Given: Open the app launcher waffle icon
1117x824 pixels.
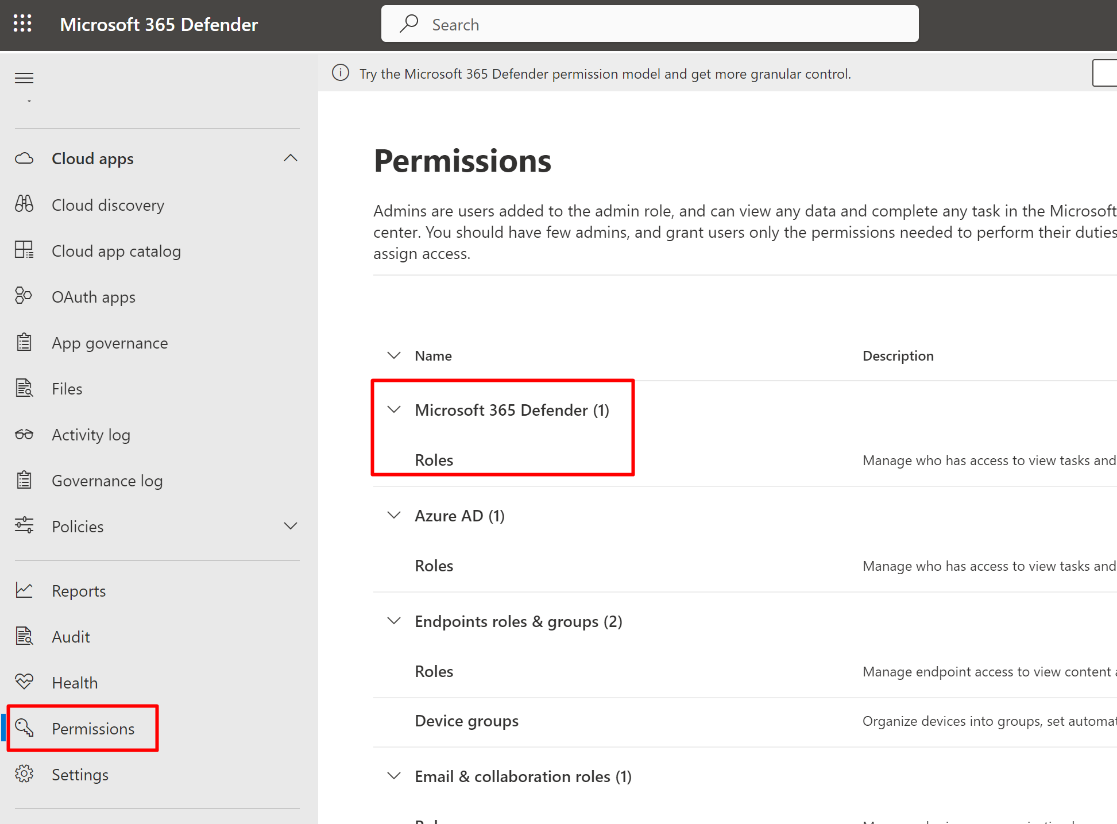Looking at the screenshot, I should 22,24.
